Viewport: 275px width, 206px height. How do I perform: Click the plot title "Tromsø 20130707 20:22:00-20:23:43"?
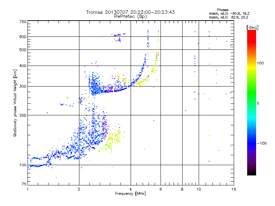pos(130,12)
